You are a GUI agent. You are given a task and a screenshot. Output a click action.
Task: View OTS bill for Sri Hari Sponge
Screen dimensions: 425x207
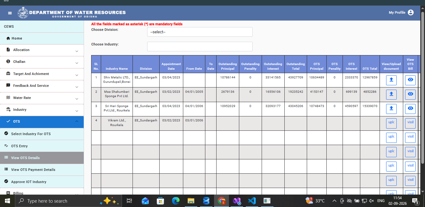(410, 108)
